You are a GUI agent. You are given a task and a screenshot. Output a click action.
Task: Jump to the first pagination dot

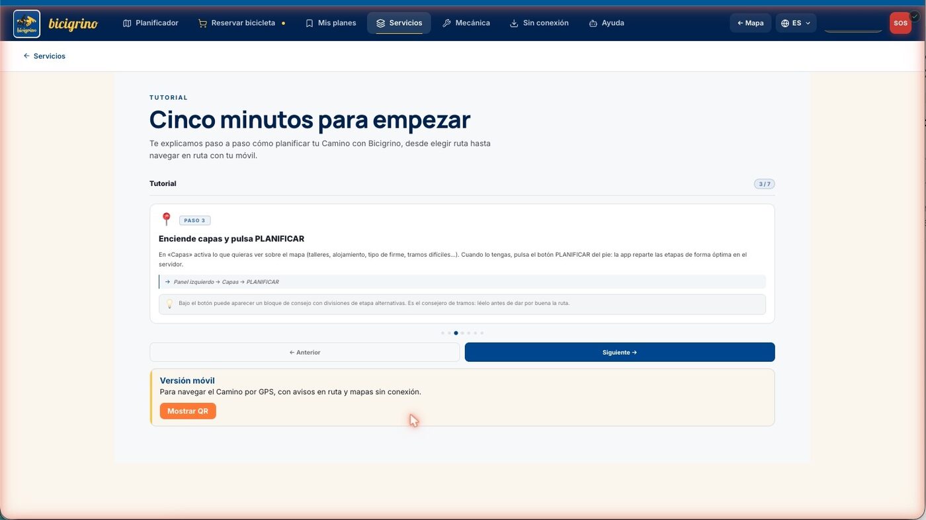(442, 333)
